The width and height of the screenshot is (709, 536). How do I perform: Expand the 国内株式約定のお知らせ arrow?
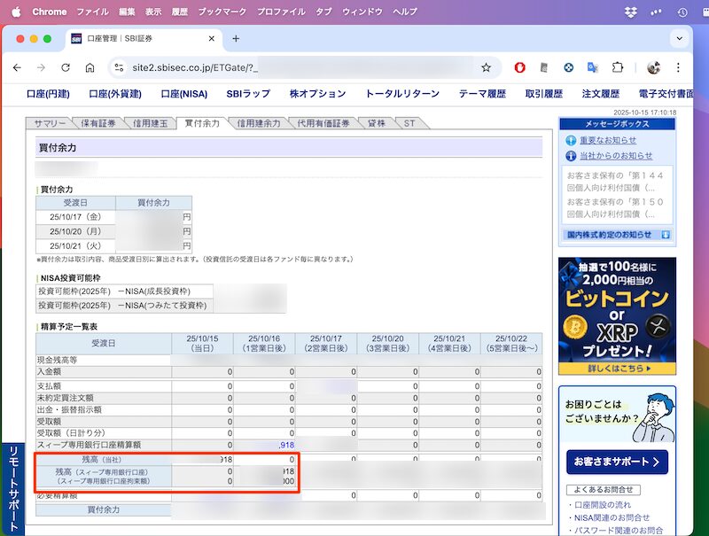665,235
